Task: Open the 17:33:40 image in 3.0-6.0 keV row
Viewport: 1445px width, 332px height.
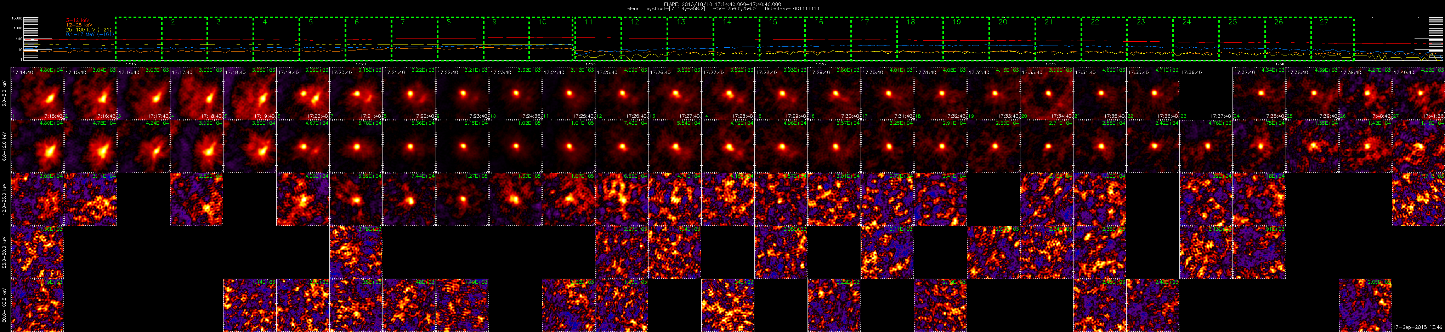Action: (x=1046, y=94)
